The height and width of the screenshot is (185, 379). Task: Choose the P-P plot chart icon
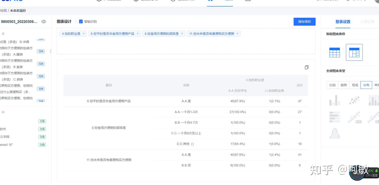(354, 117)
